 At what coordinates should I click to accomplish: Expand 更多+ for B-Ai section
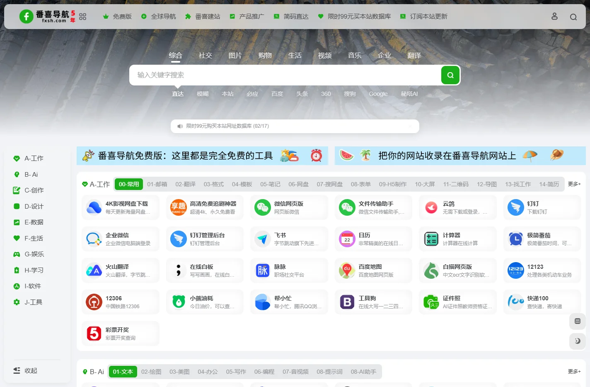point(574,372)
